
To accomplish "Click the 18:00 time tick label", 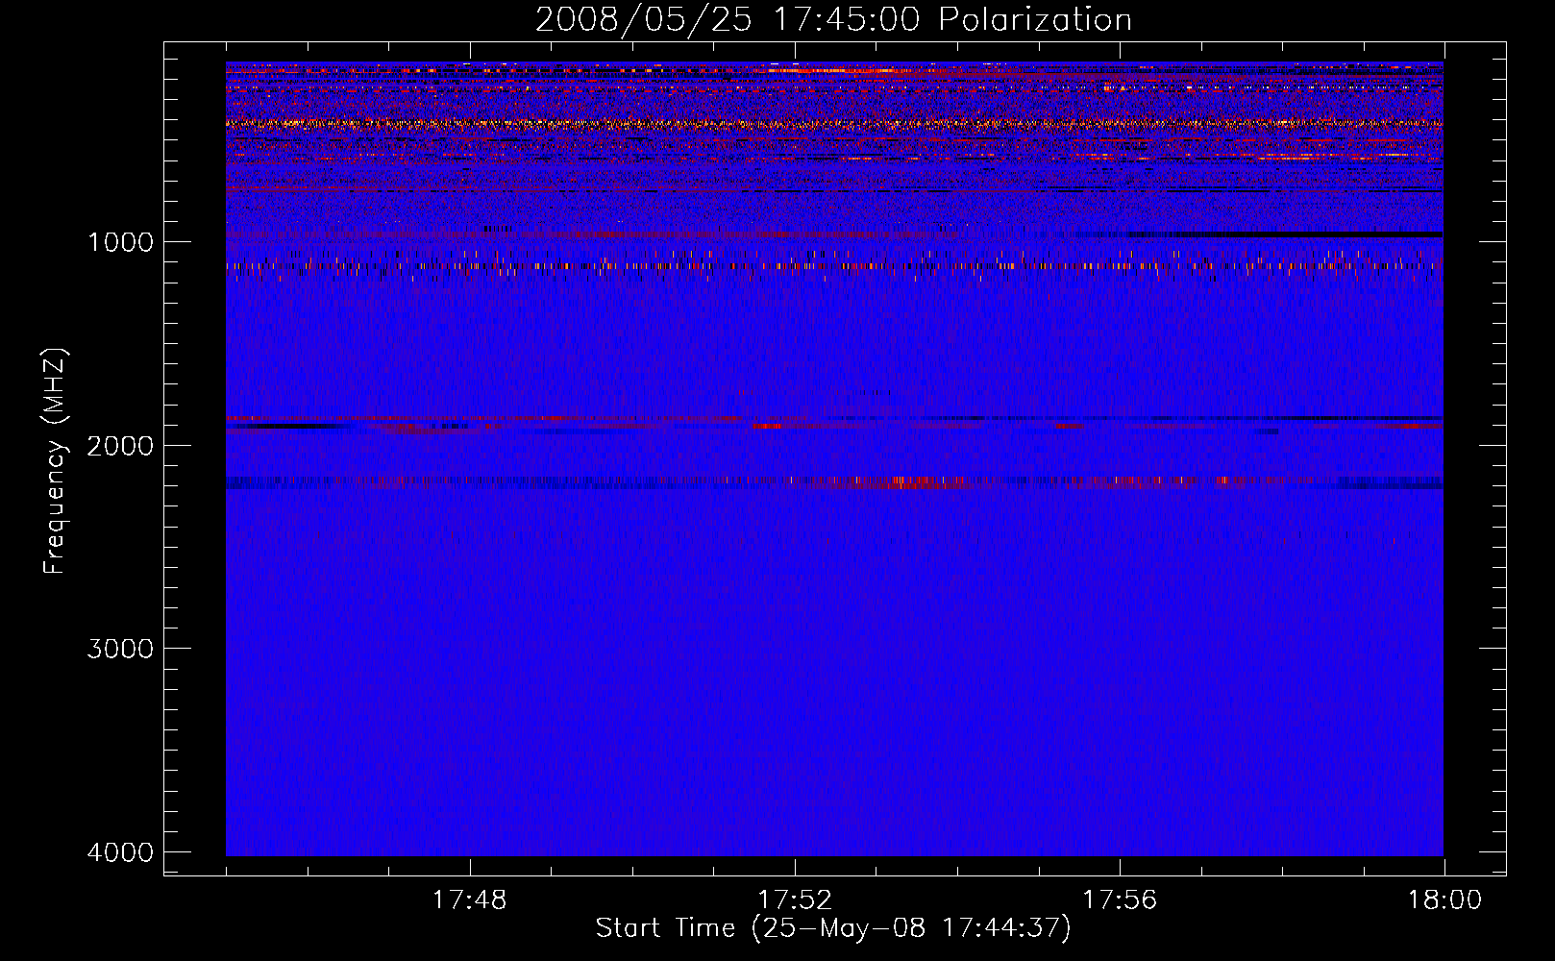I will [x=1444, y=900].
